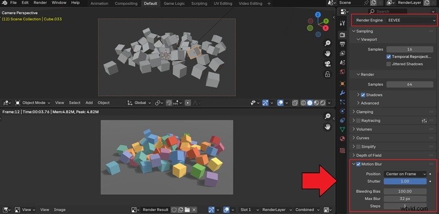
Task: Unlink the Render Result image with X
Action: (194, 210)
